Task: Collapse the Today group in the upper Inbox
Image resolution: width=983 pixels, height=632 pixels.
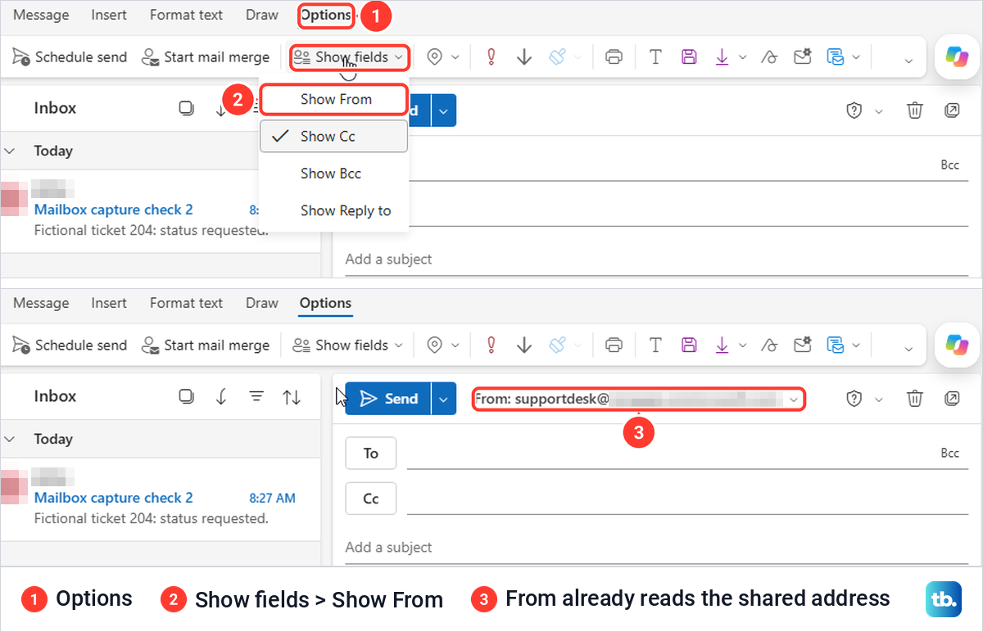Action: click(x=11, y=151)
